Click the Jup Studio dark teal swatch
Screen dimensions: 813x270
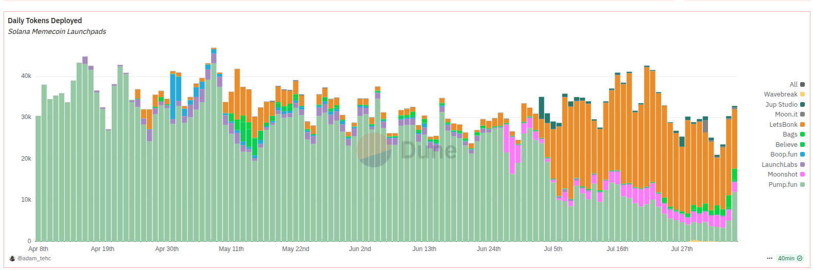[802, 104]
